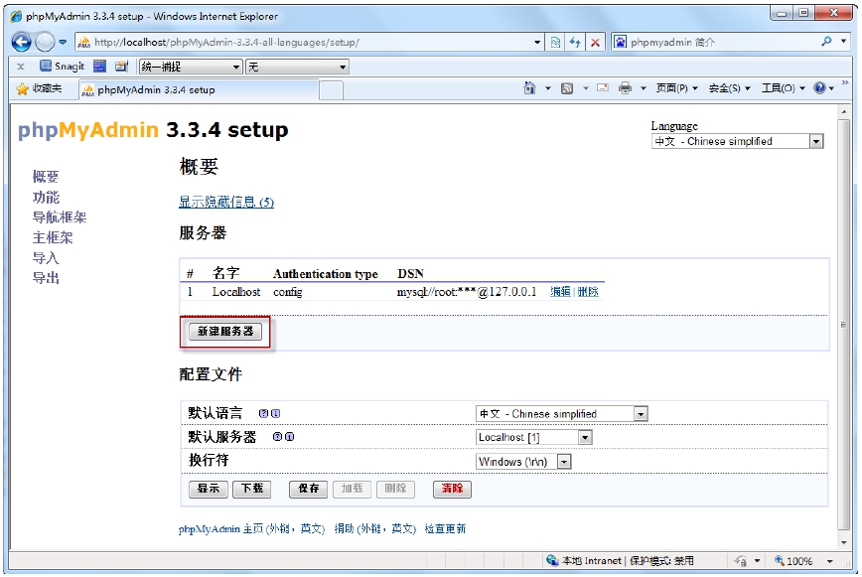Open the 无 effects dropdown
Image resolution: width=862 pixels, height=577 pixels.
pyautogui.click(x=297, y=68)
